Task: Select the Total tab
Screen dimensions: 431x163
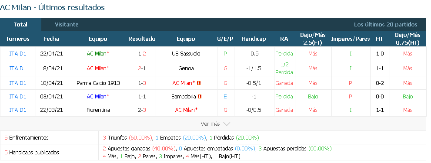Action: point(20,24)
